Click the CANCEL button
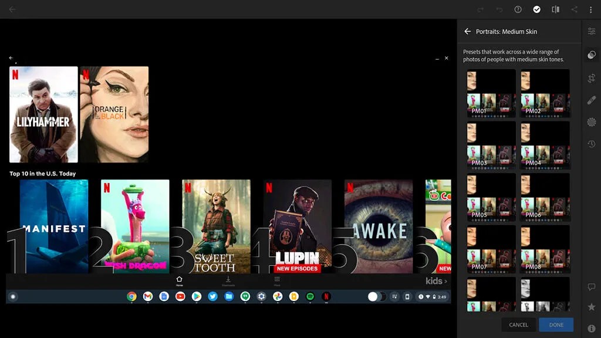The height and width of the screenshot is (338, 601). (x=519, y=325)
